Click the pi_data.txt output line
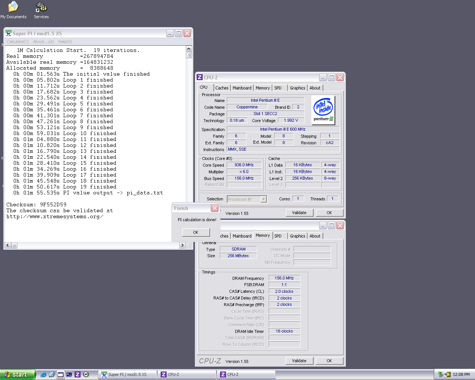 click(x=88, y=193)
